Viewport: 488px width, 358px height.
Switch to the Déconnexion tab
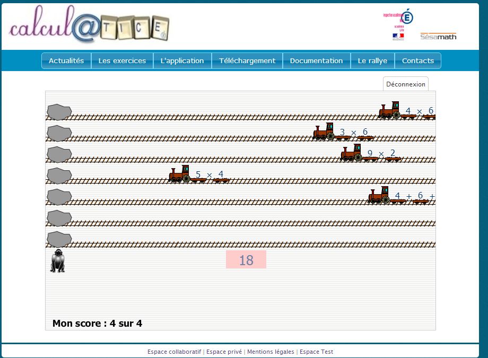point(405,84)
